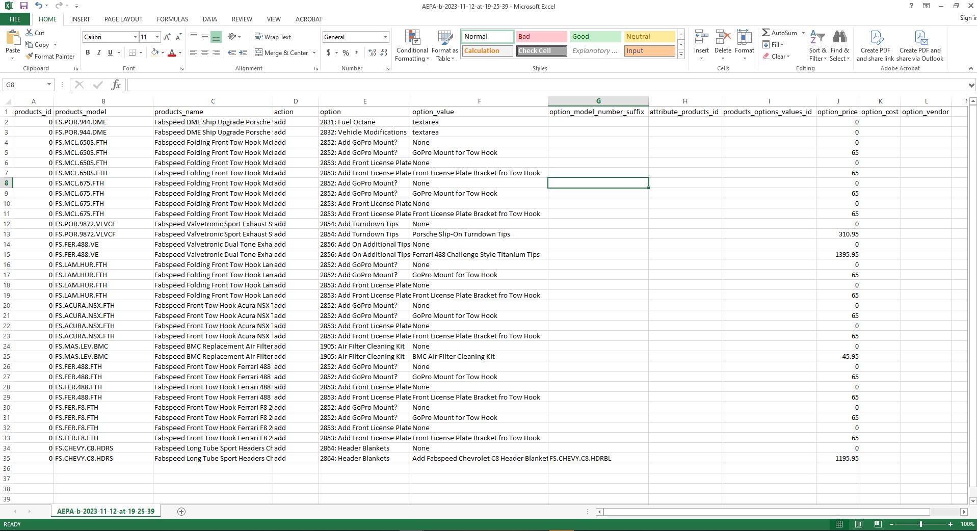Click the Increase Decimal icon
The width and height of the screenshot is (977, 531).
pos(372,52)
